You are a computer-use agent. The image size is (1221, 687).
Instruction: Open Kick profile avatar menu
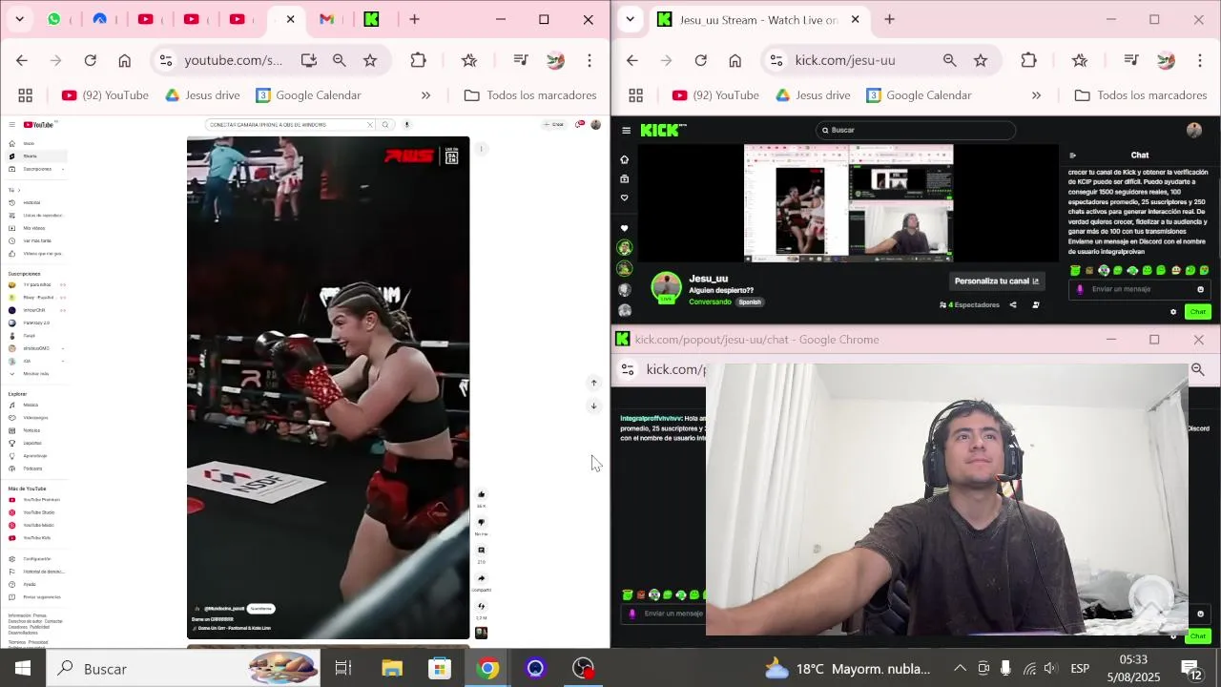(x=1194, y=130)
